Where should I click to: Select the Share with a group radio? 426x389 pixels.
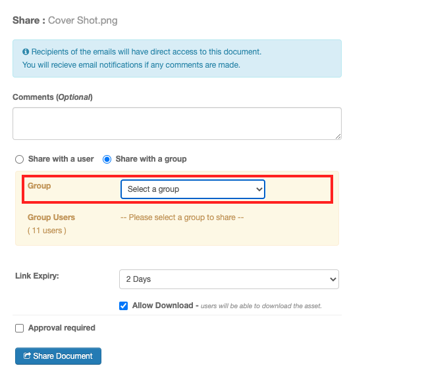107,159
